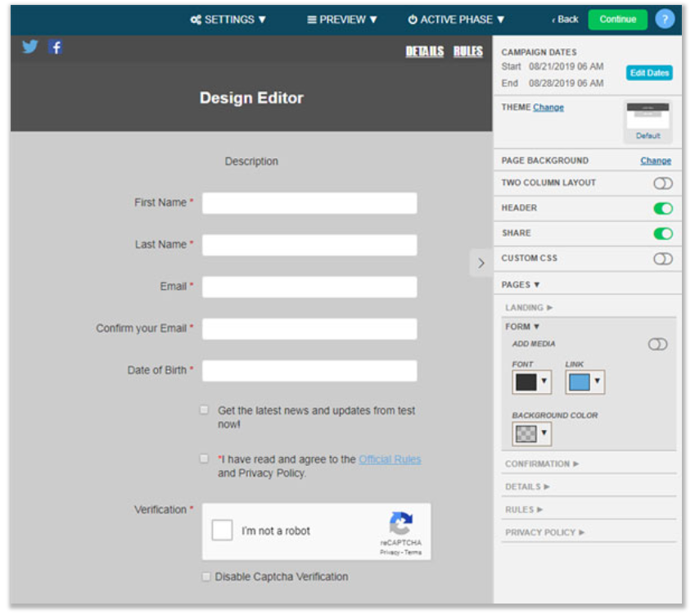This screenshot has width=695, height=615.
Task: Click the start date 08/21/2019 06 AM
Action: [x=566, y=66]
